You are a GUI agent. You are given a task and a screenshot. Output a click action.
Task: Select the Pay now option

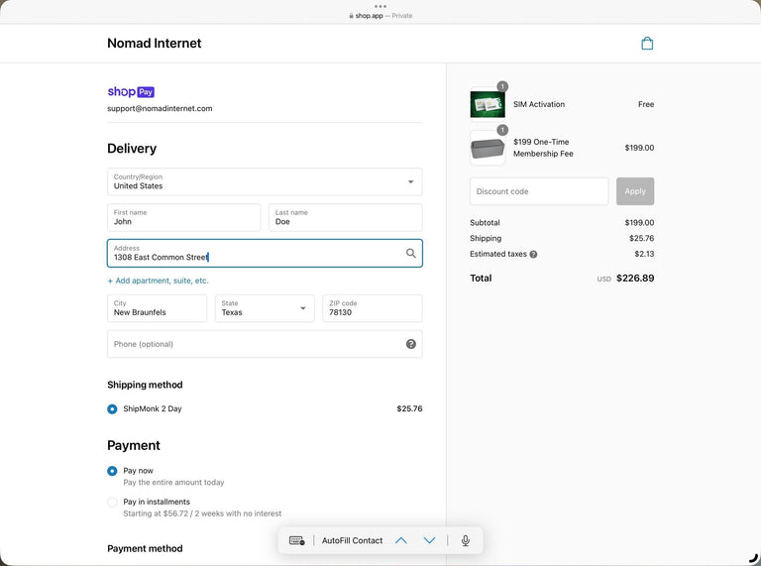pos(112,471)
